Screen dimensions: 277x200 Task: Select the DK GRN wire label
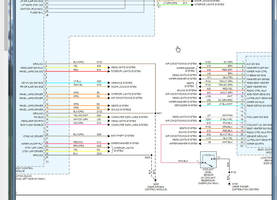coord(228,62)
